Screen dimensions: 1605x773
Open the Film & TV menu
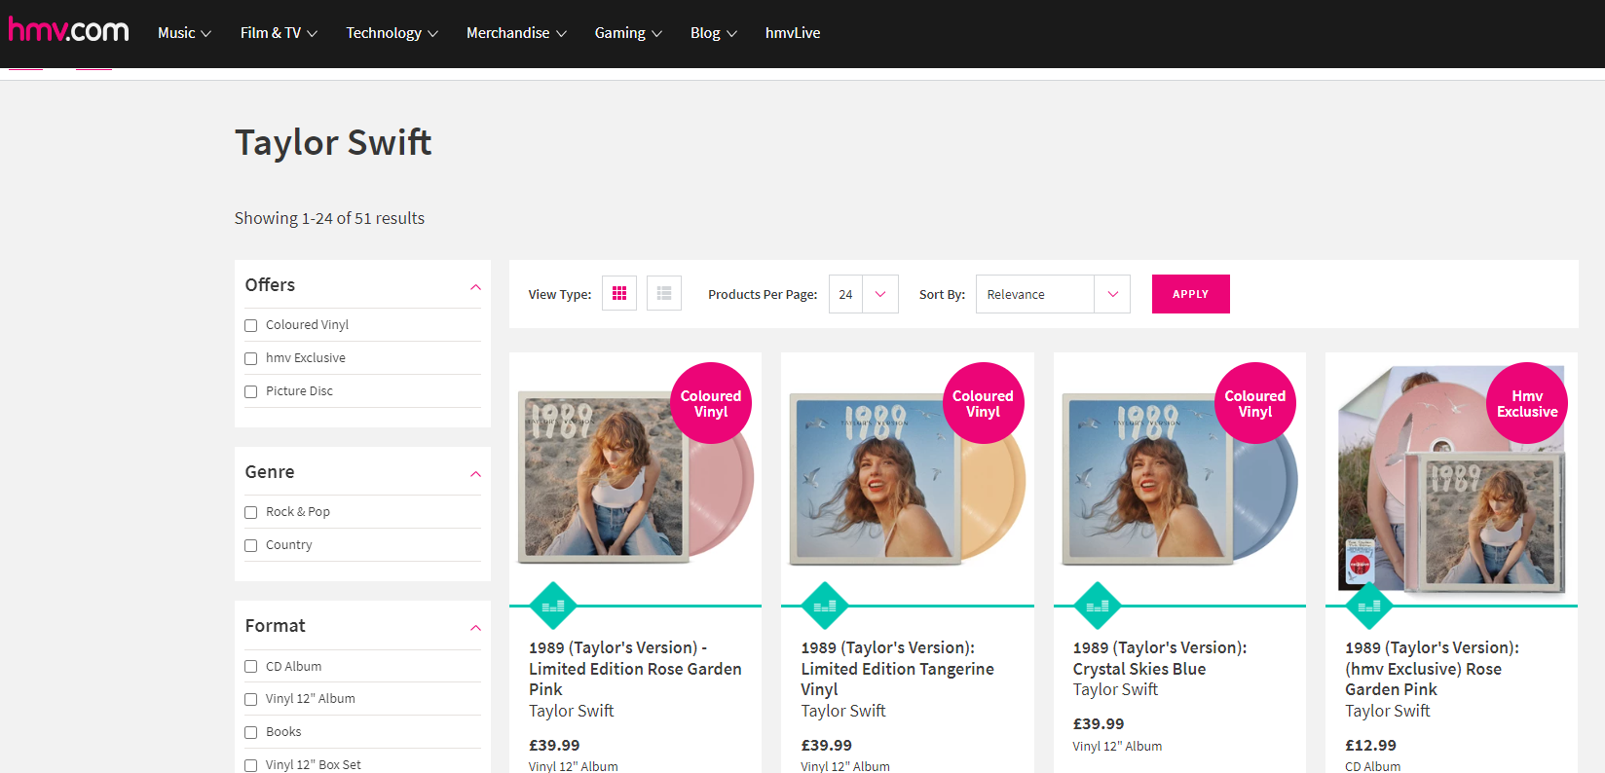coord(279,33)
